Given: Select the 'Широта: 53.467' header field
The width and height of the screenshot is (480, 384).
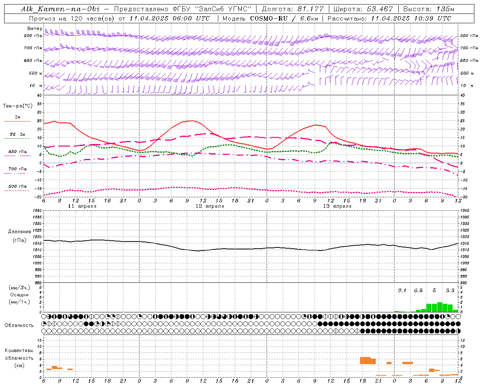Looking at the screenshot, I should (x=363, y=9).
